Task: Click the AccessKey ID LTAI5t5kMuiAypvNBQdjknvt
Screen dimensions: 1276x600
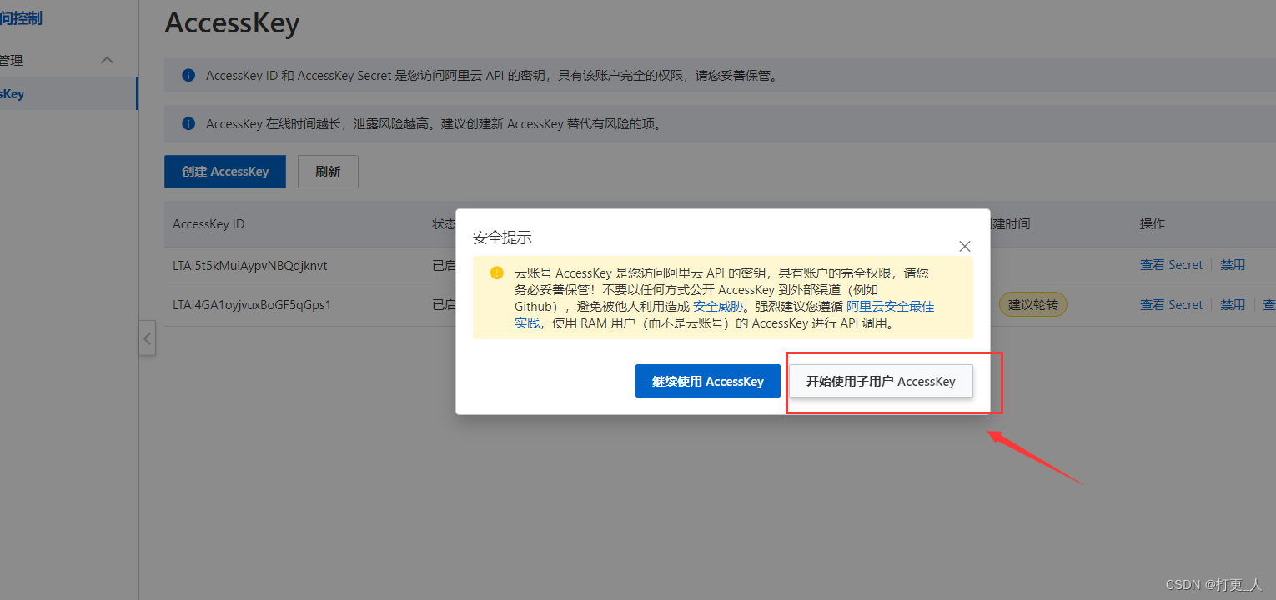Action: tap(250, 265)
